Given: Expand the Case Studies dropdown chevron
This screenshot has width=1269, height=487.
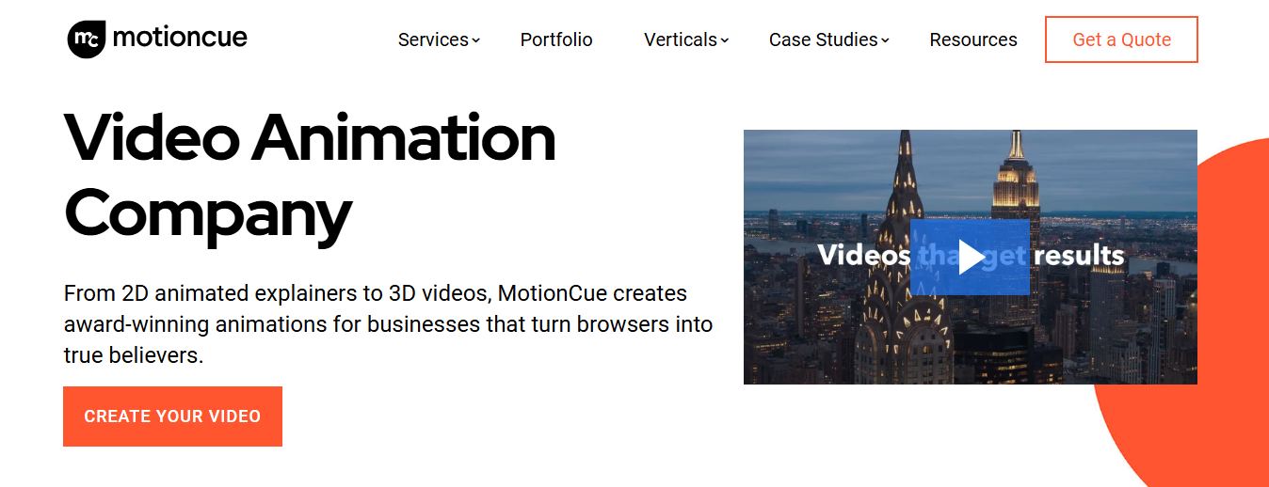Looking at the screenshot, I should pos(885,40).
